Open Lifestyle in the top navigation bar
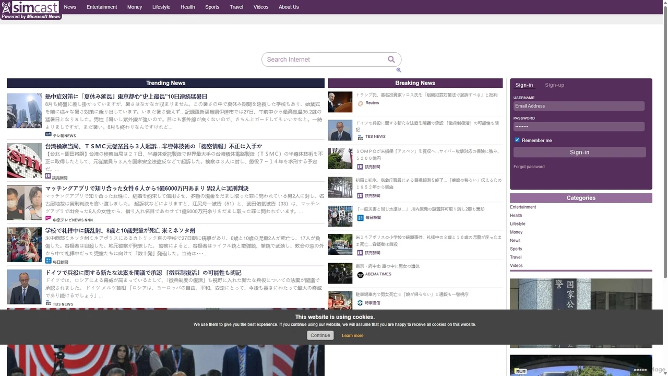 (161, 7)
